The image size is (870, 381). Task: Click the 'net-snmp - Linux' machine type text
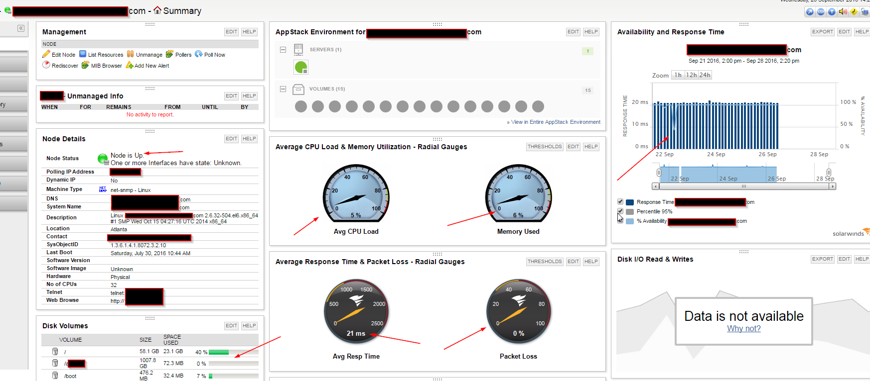(x=131, y=190)
